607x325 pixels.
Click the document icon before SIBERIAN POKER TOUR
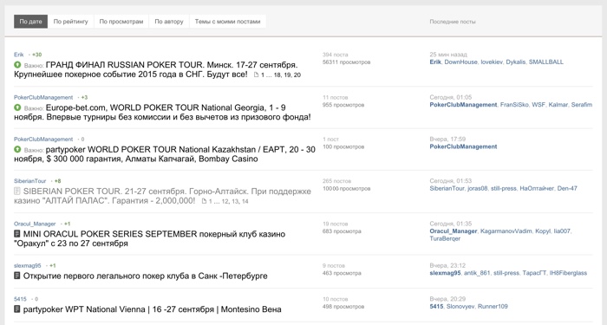coord(17,192)
